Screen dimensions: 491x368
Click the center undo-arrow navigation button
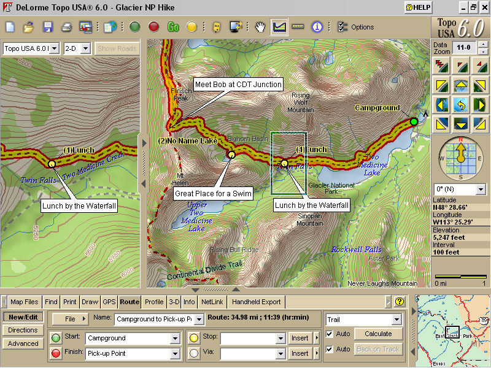(x=461, y=105)
